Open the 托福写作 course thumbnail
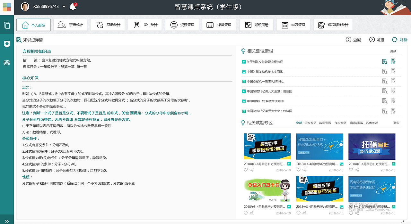Image resolution: width=411 pixels, height=224 pixels. (x=372, y=147)
